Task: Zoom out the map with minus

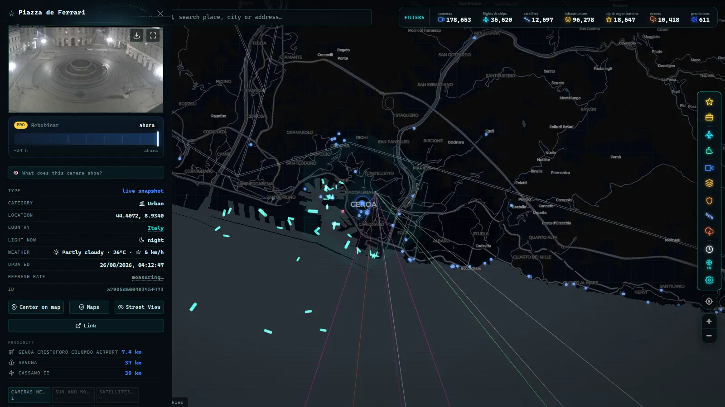Action: pos(709,336)
